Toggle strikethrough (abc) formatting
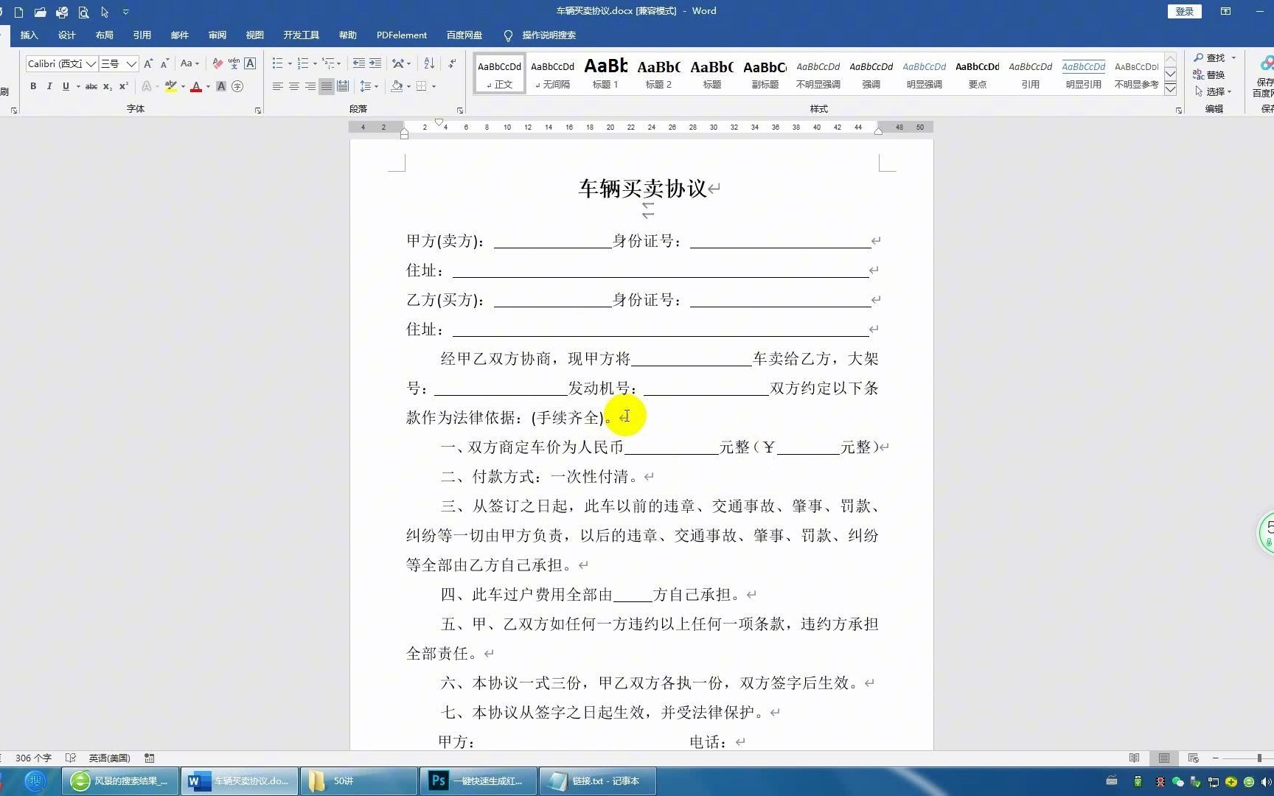The width and height of the screenshot is (1274, 796). click(x=91, y=86)
